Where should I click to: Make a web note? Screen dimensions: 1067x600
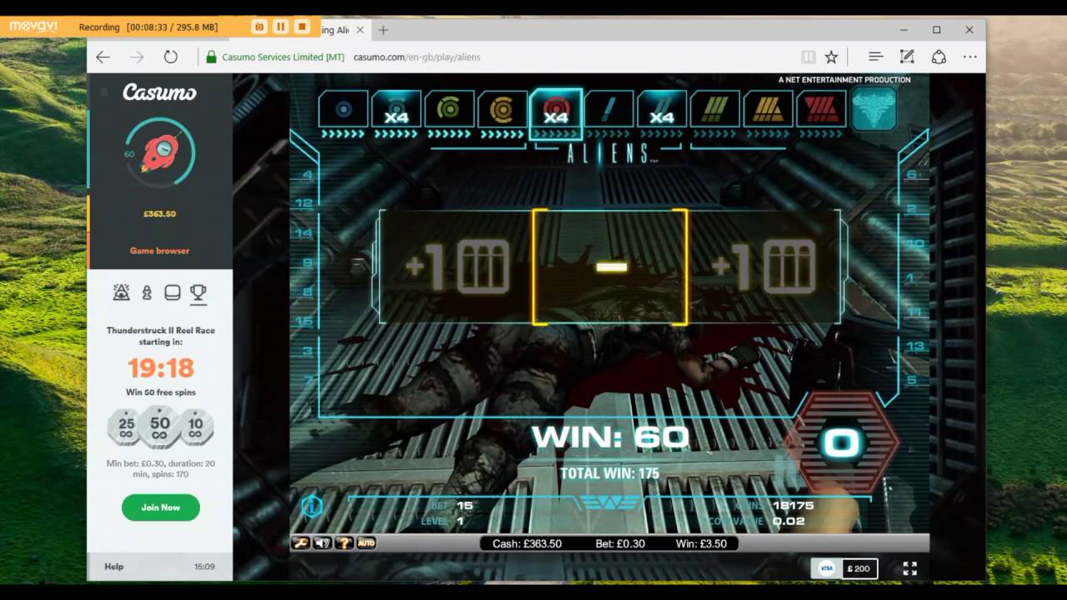point(907,57)
